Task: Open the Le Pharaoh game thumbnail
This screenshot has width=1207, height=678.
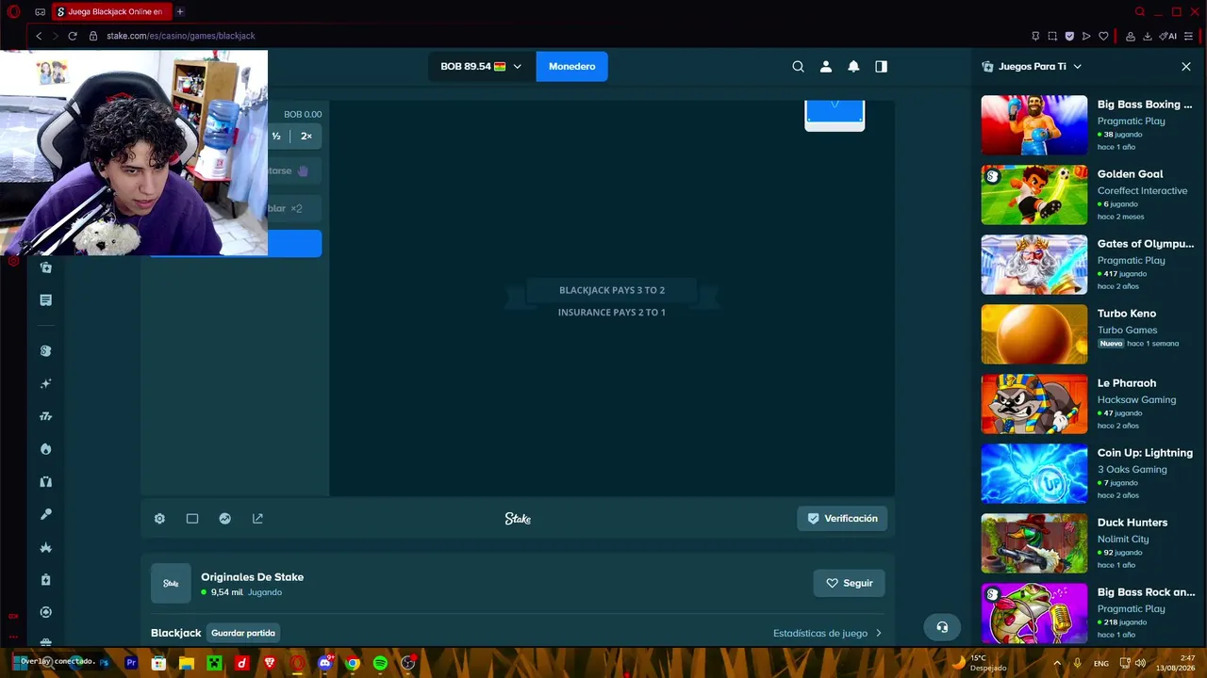Action: coord(1034,404)
